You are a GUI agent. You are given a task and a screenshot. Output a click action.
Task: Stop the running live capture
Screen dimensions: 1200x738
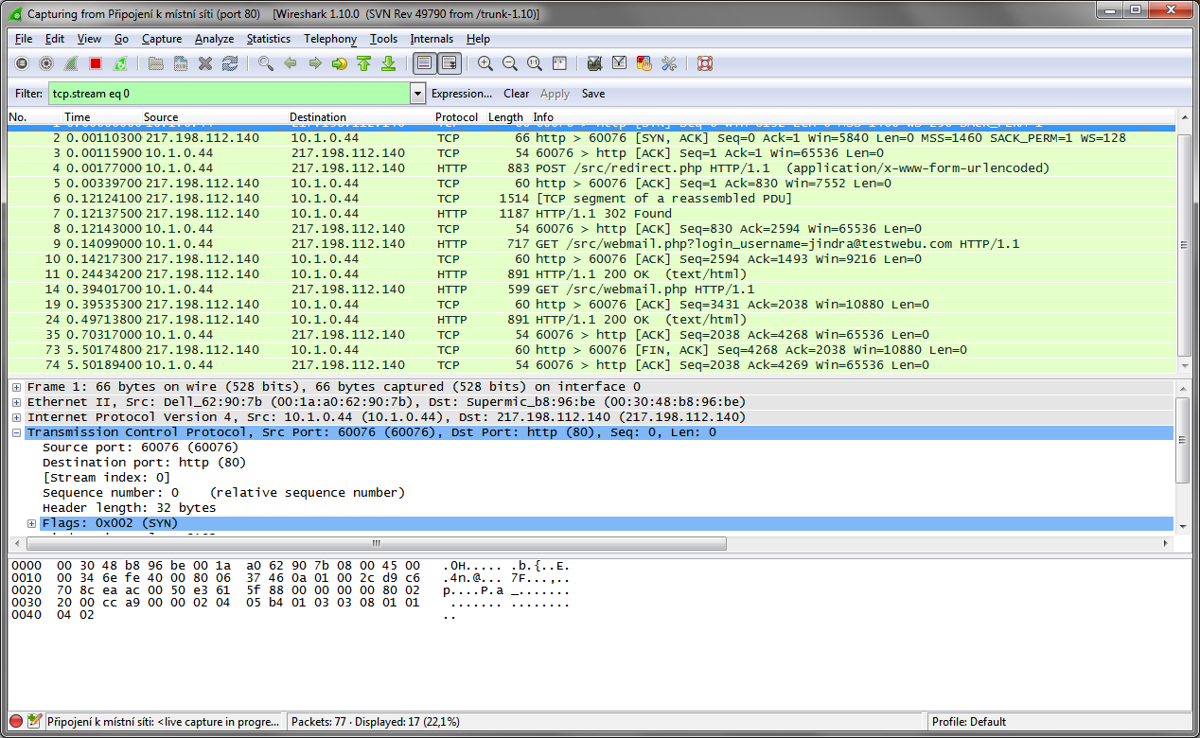coord(96,63)
